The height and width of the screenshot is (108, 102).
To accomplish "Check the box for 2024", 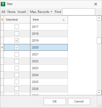I will 17,75.
